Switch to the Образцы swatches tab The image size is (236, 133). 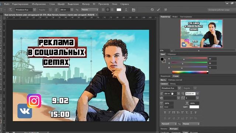[x=172, y=54]
